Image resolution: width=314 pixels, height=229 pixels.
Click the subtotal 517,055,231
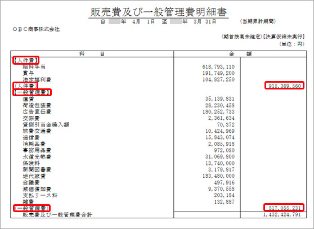pos(285,208)
